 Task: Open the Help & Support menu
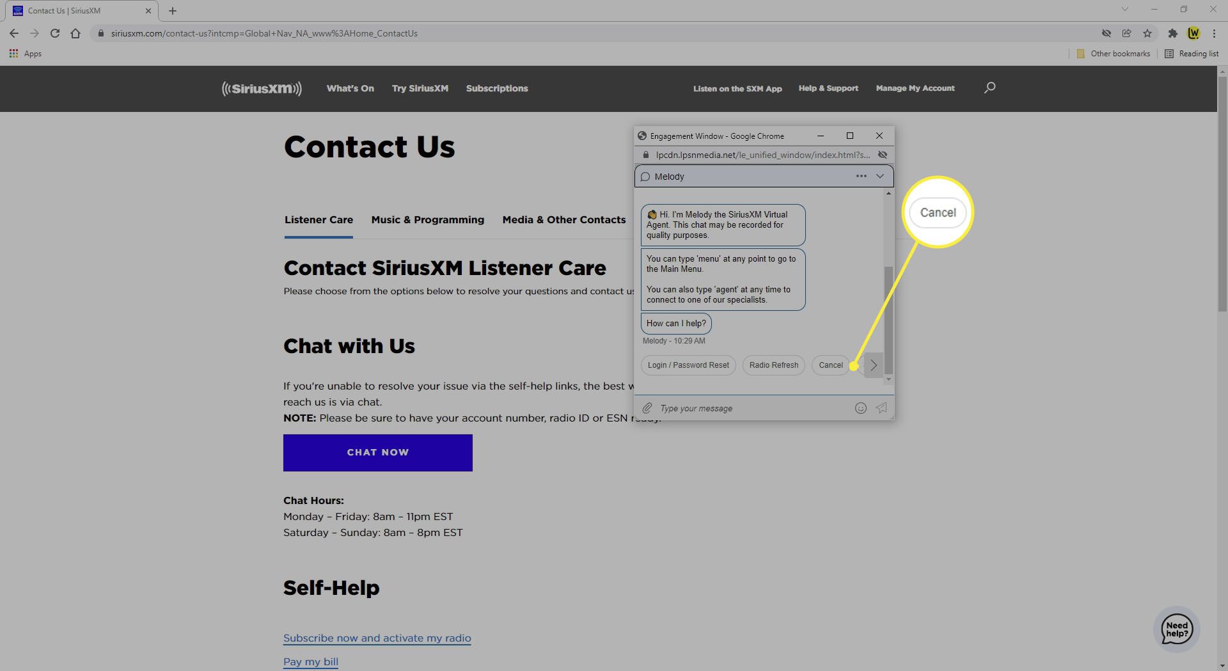[828, 88]
